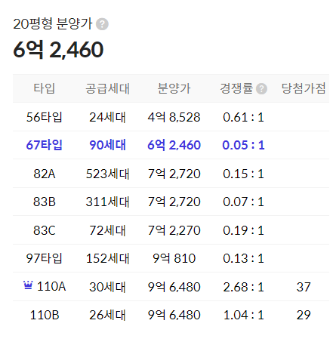Click the 6억 2,460 cell in table
The width and height of the screenshot is (333, 345).
point(174,145)
